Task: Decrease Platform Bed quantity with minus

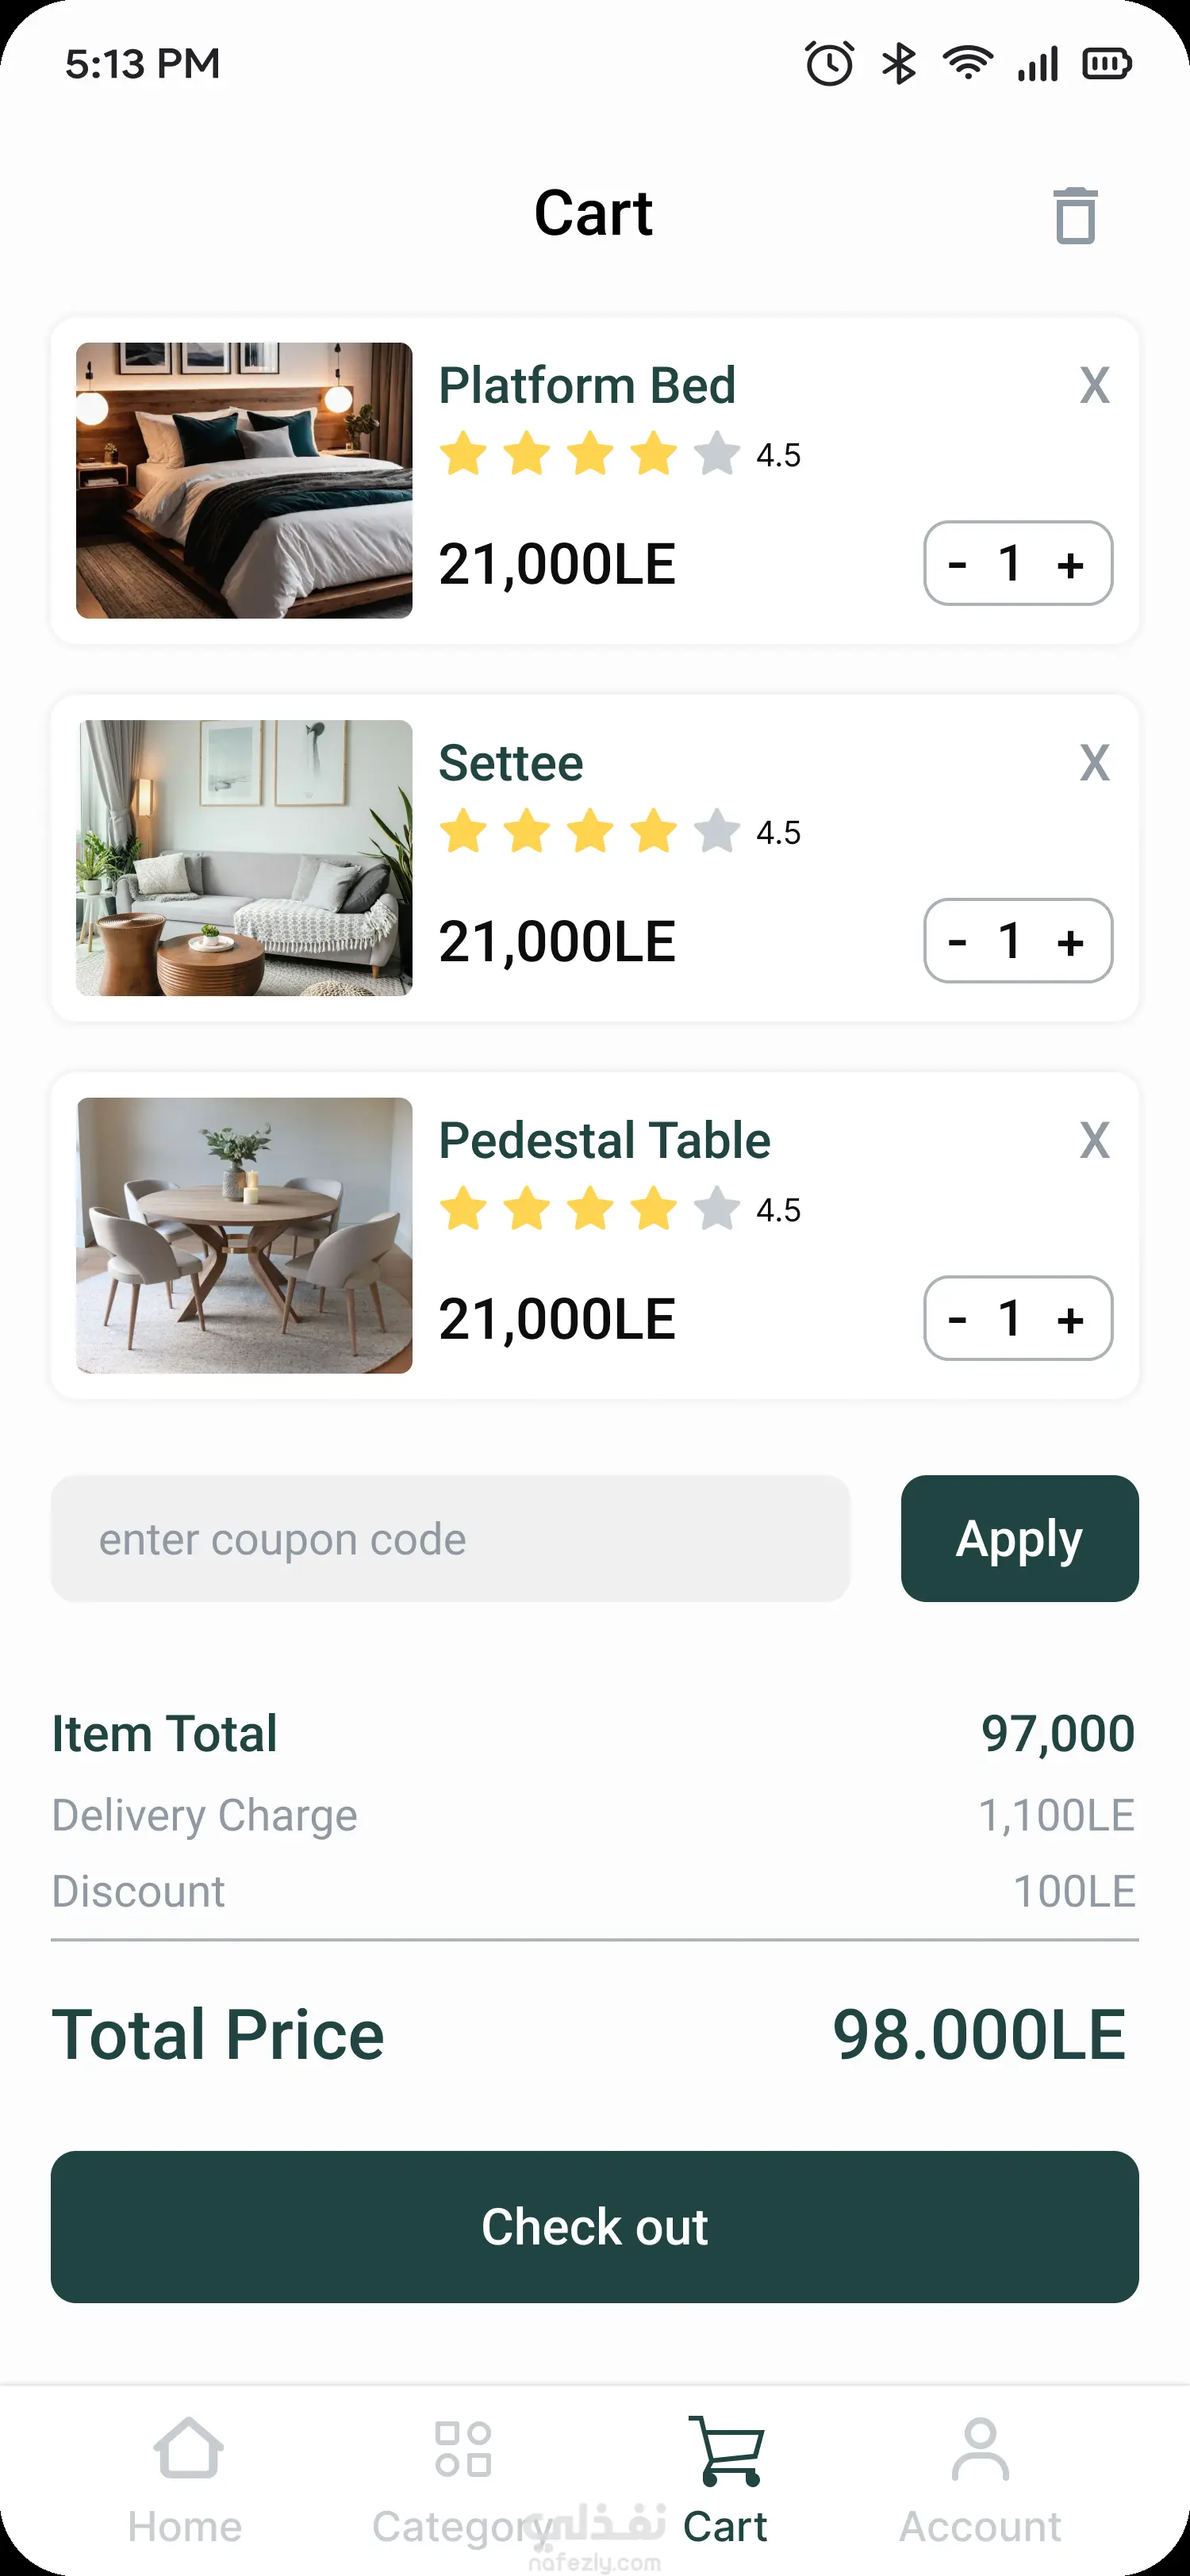Action: pos(957,565)
